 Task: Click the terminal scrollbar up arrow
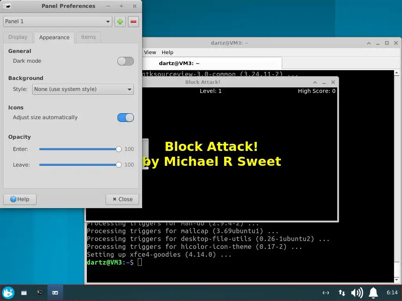(x=397, y=73)
